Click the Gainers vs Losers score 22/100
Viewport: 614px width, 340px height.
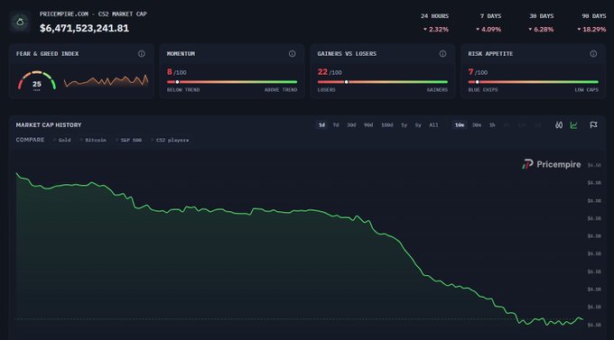tap(330, 72)
